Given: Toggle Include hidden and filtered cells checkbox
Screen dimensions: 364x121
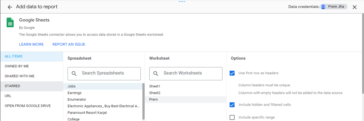Looking at the screenshot, I should click(232, 105).
